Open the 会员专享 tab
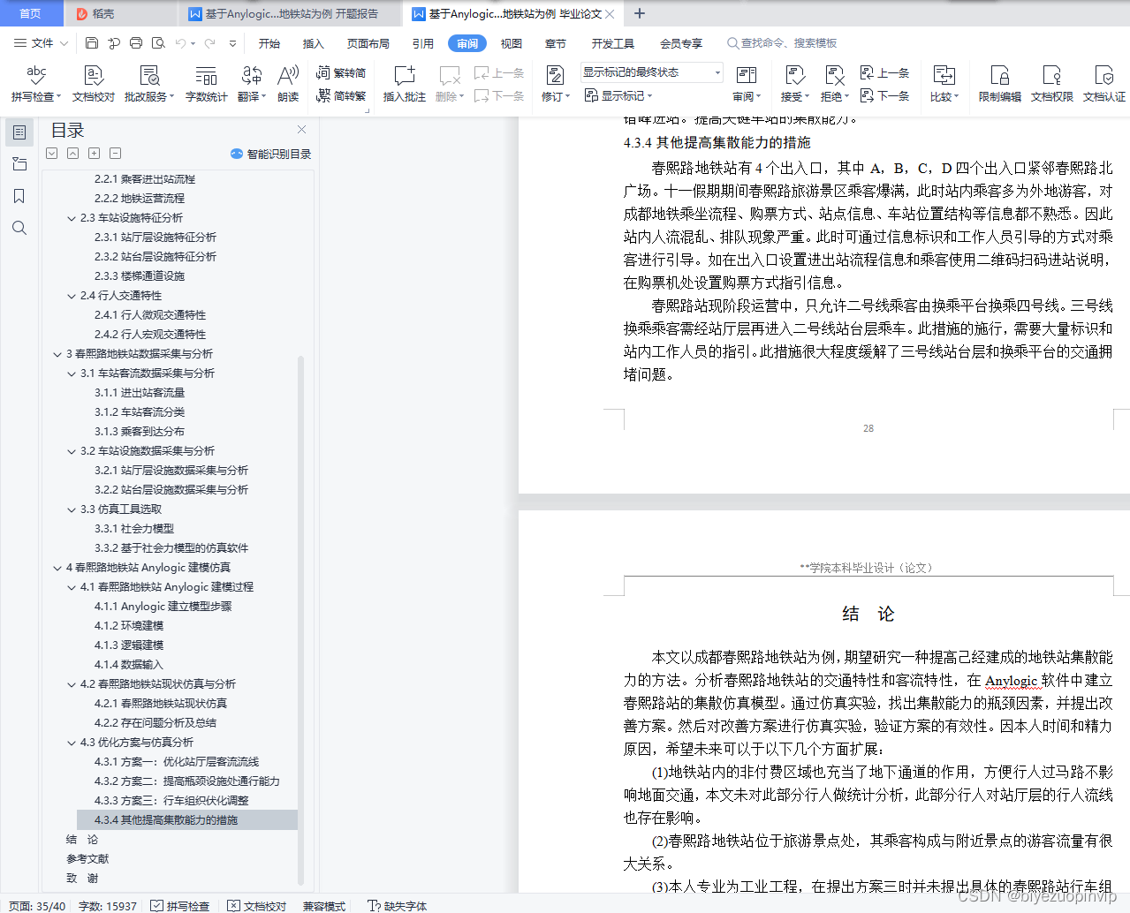Viewport: 1130px width, 913px height. tap(680, 41)
